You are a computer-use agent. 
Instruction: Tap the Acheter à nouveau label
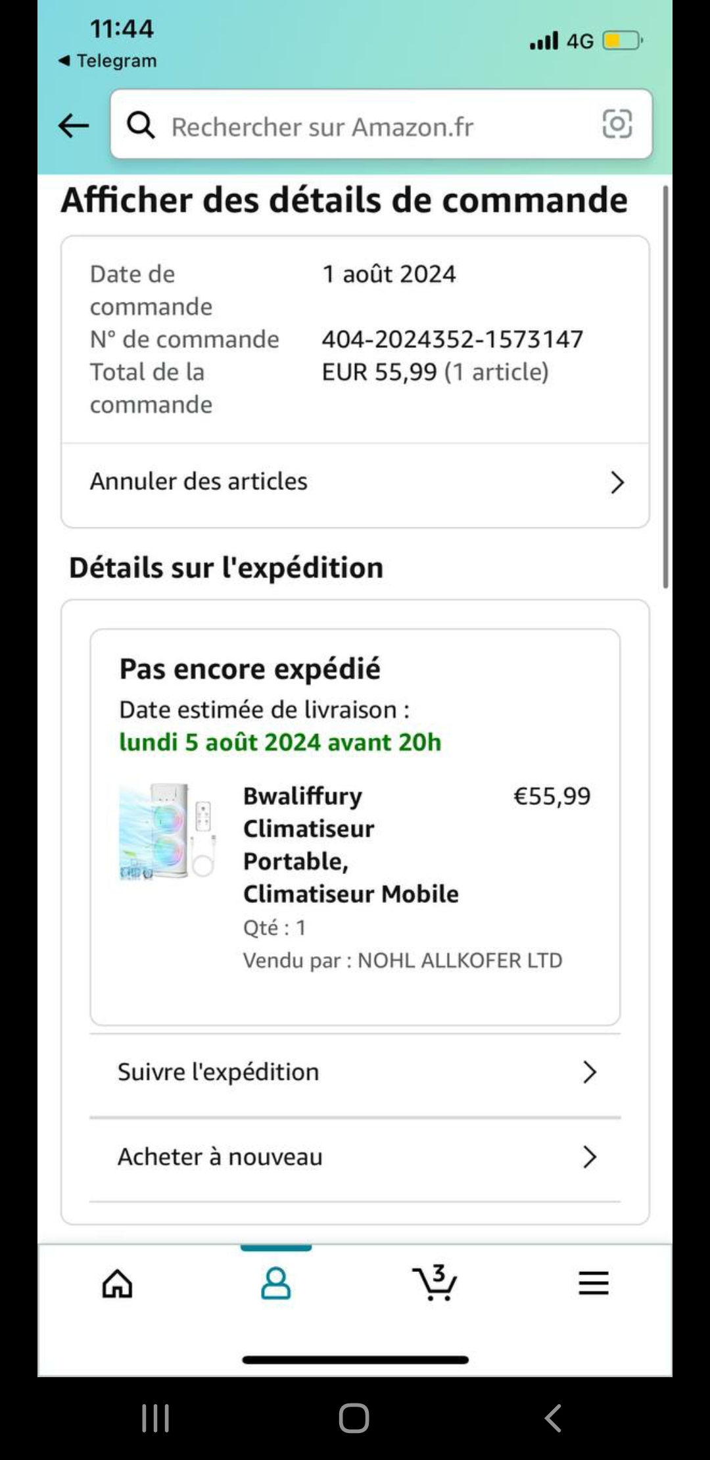coord(220,1157)
